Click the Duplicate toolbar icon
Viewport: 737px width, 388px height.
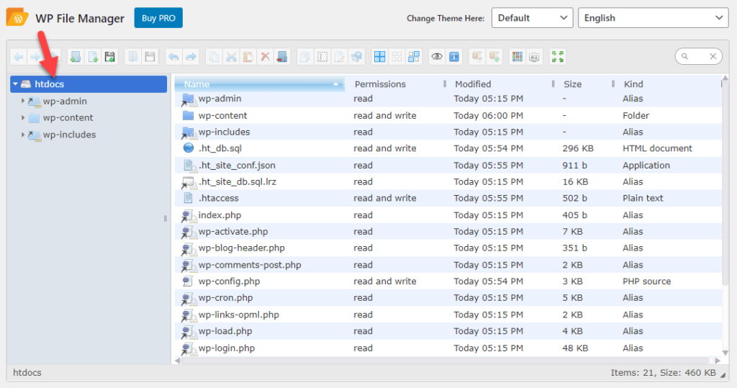pos(305,57)
